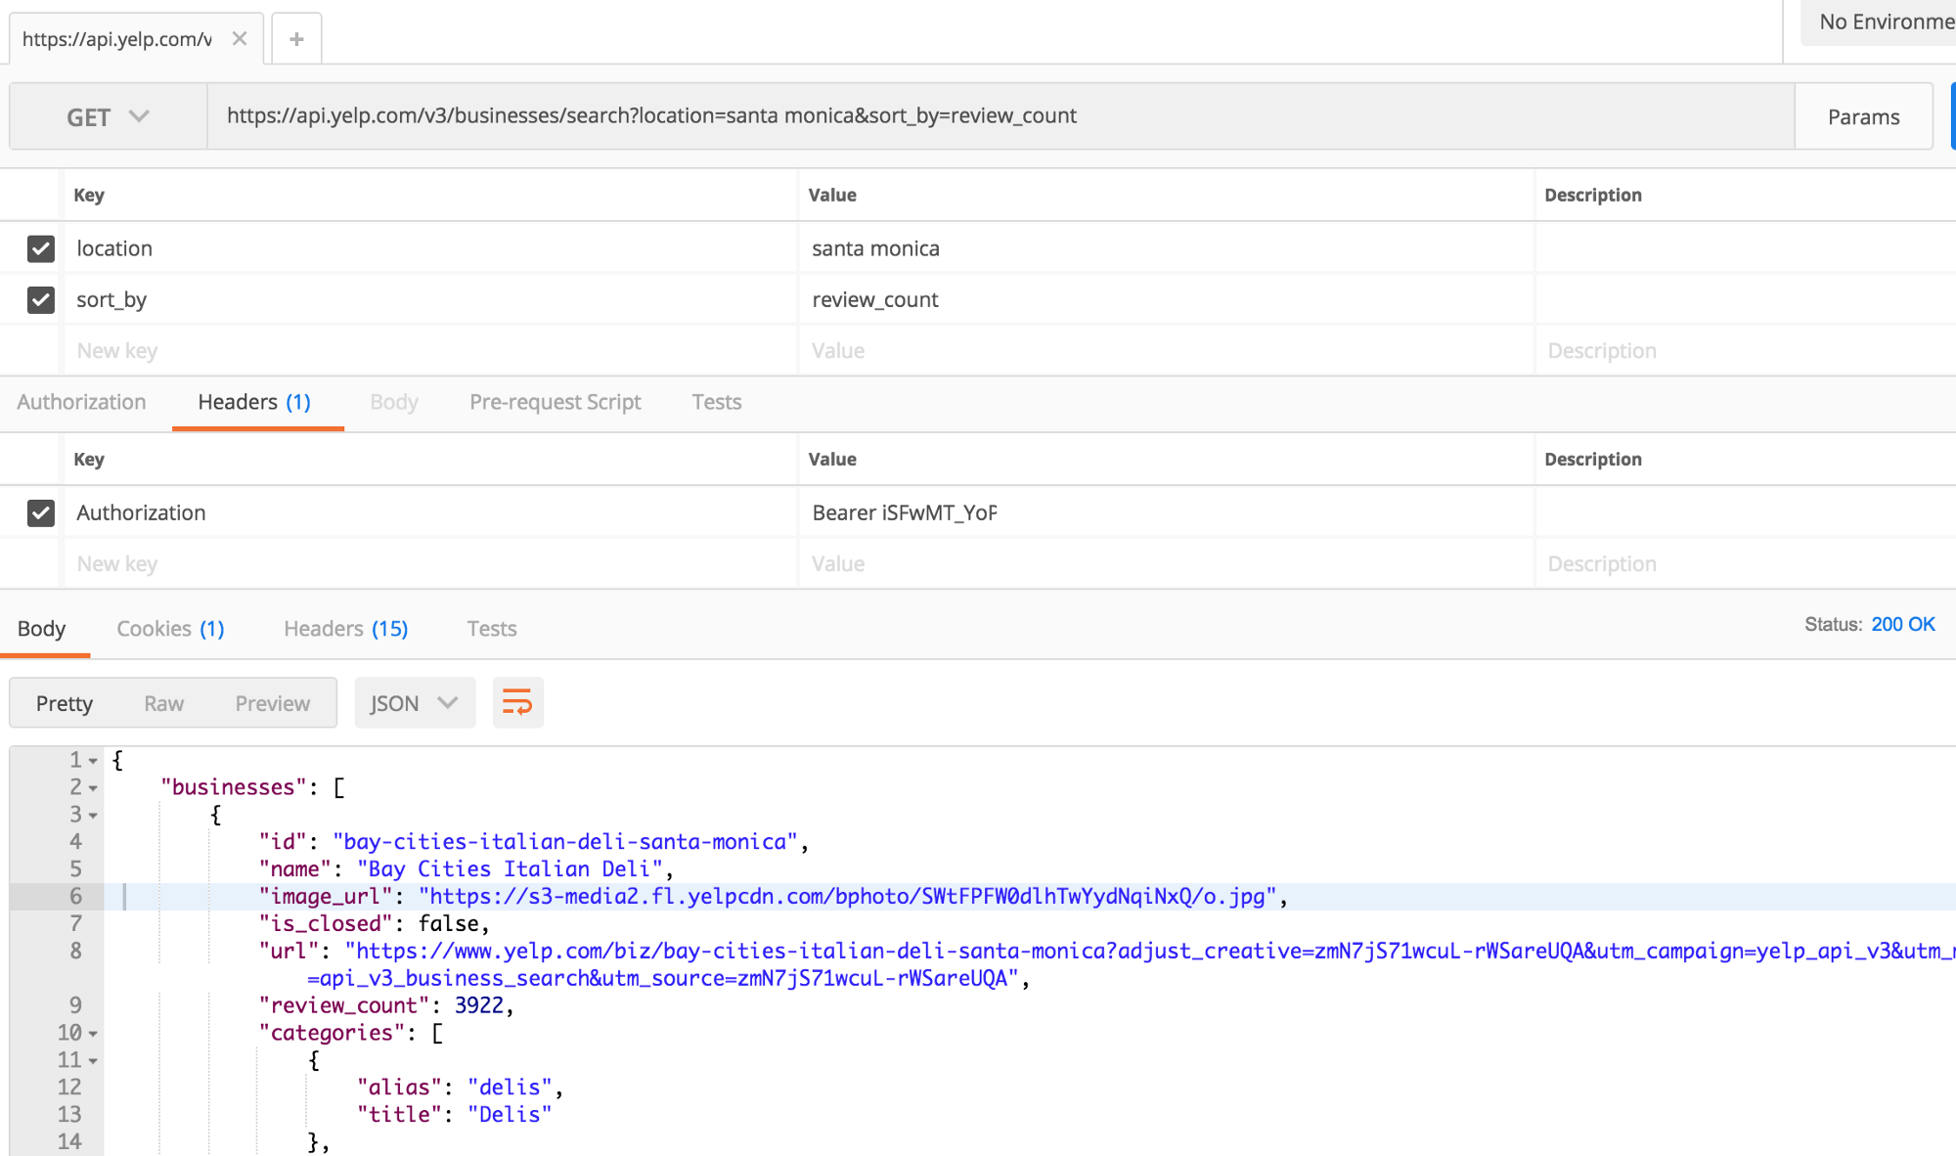The image size is (1956, 1156).
Task: Open the response Cookies tab
Action: tap(170, 629)
